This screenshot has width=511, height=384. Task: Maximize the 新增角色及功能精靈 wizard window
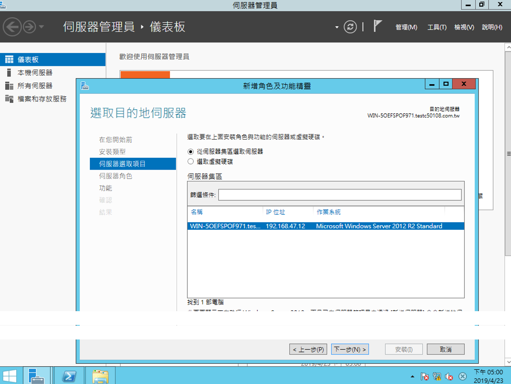point(446,84)
